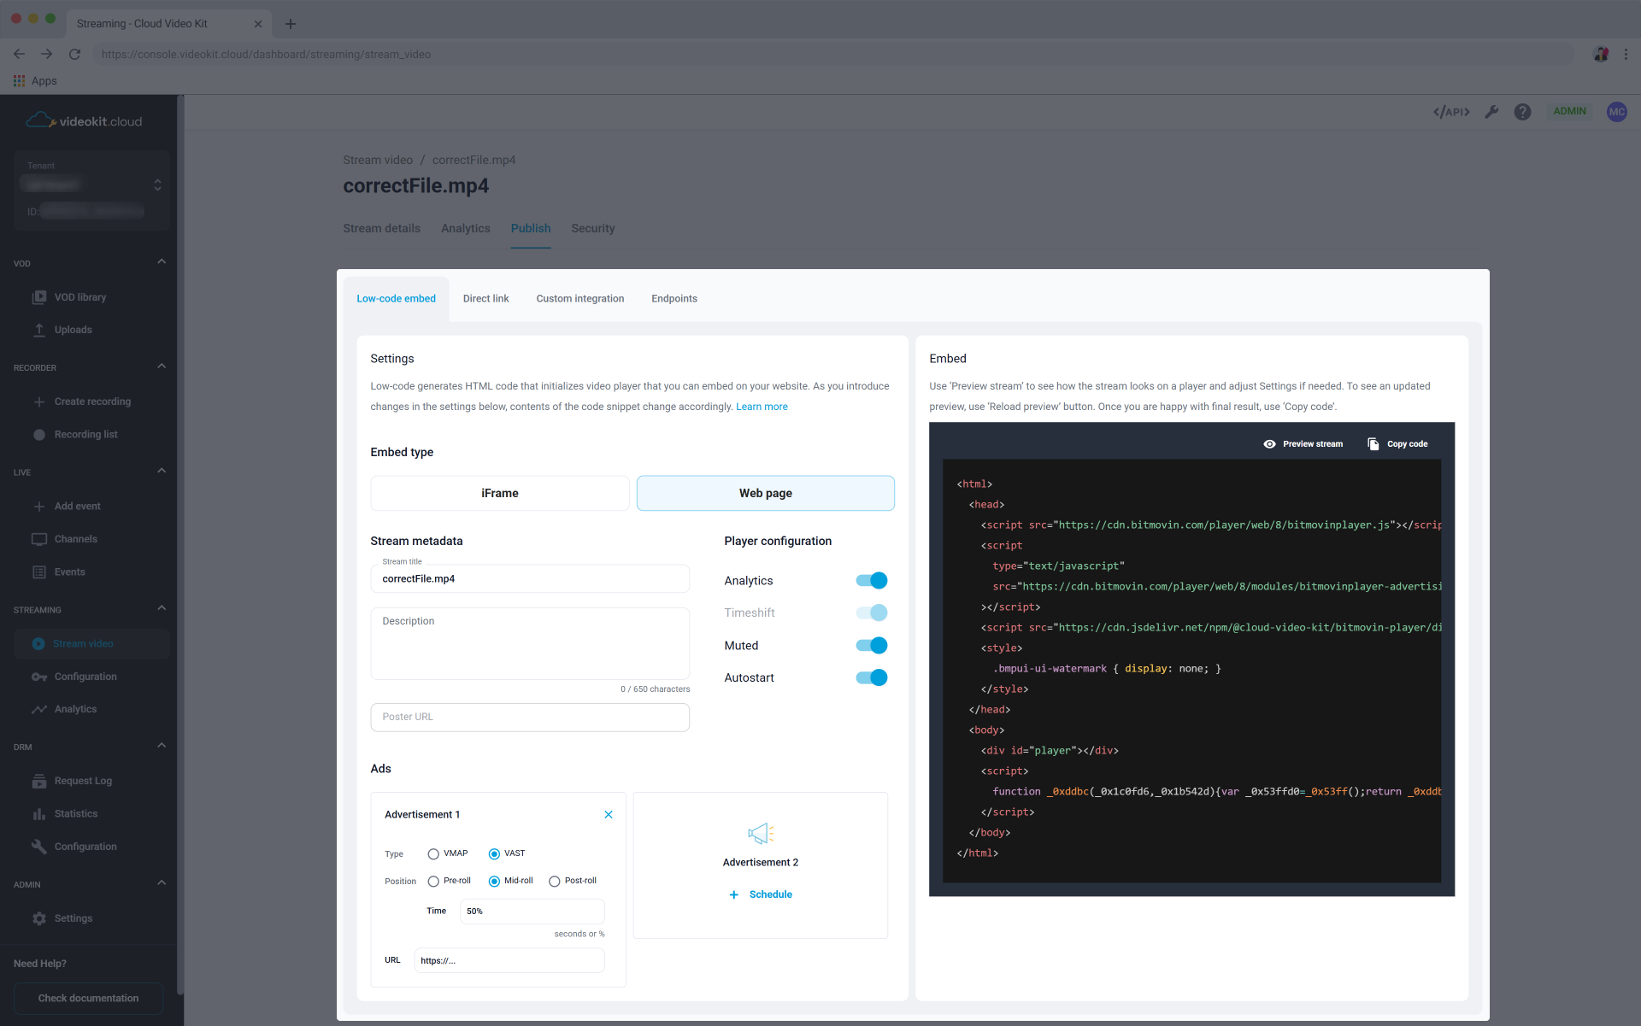Collapse the VOD sidebar section
The height and width of the screenshot is (1026, 1641).
[162, 261]
